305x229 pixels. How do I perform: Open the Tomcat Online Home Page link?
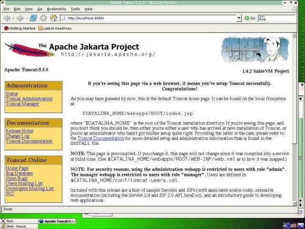click(17, 168)
